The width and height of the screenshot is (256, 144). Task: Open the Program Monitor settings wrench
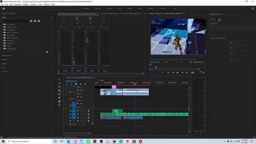click(x=191, y=62)
